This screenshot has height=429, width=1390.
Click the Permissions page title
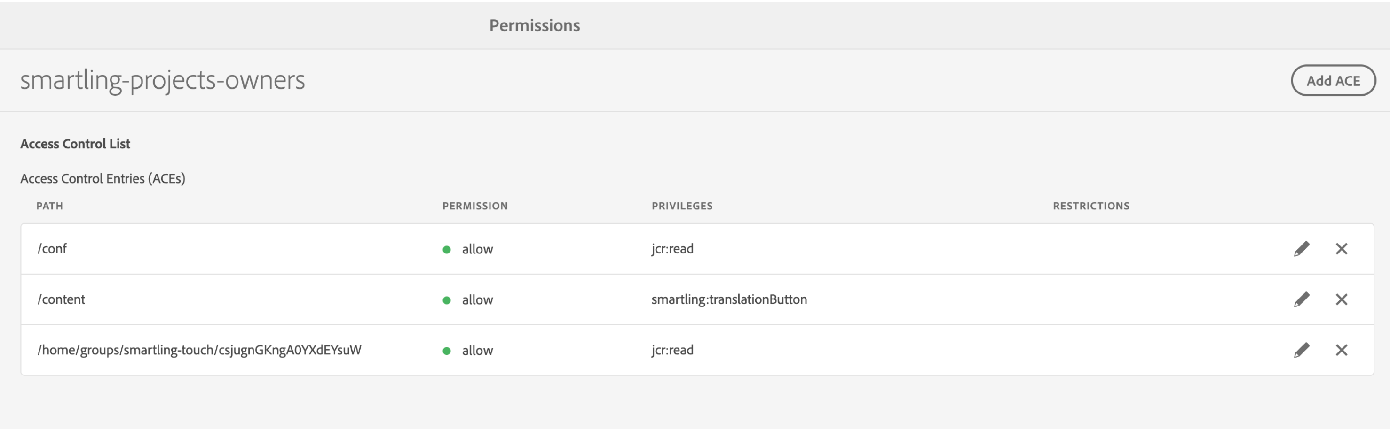pos(534,25)
